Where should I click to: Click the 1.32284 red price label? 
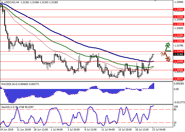point(179,35)
